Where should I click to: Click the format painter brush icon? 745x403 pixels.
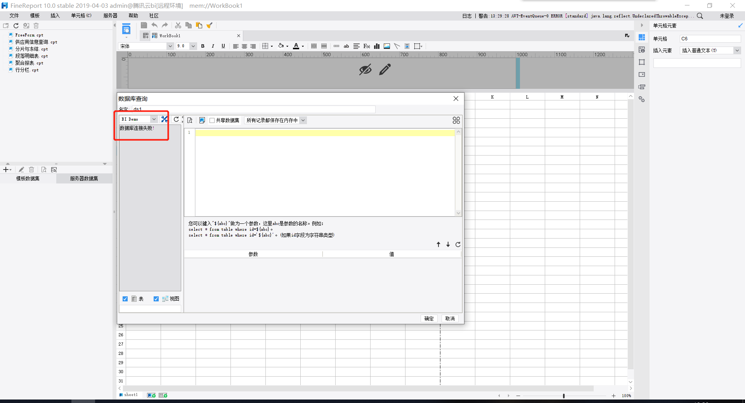tap(210, 25)
